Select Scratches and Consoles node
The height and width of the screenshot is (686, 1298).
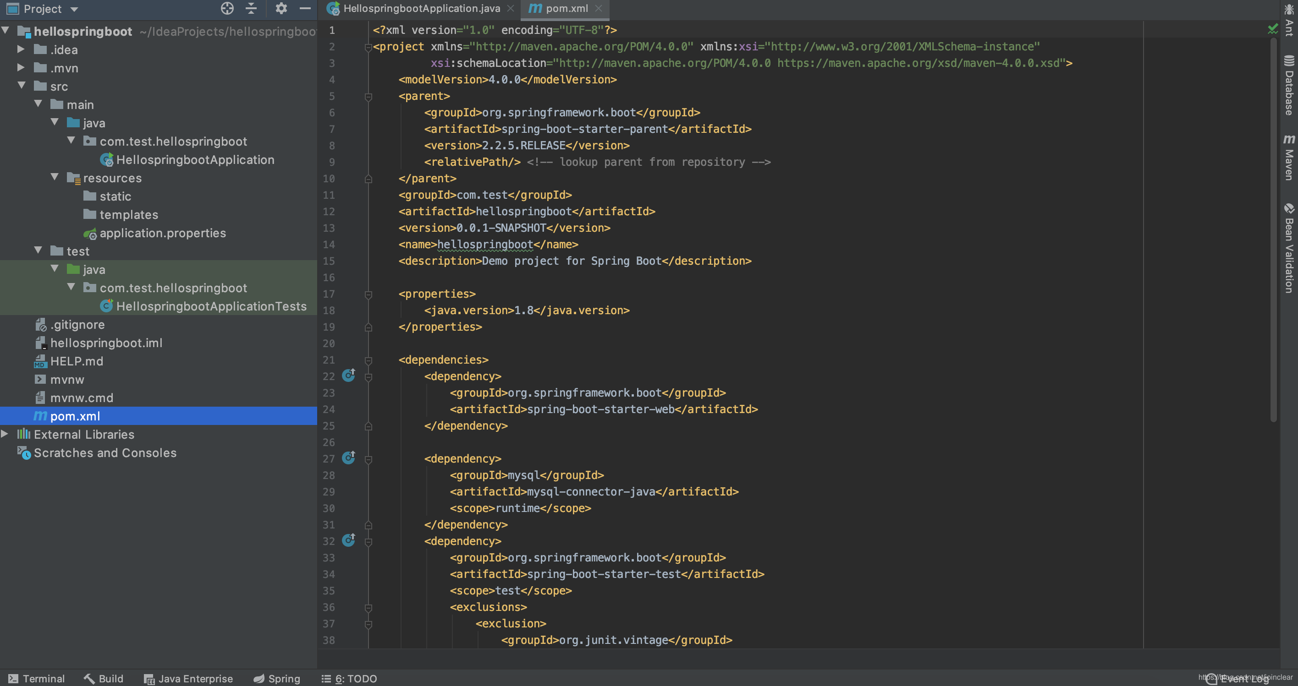coord(105,452)
